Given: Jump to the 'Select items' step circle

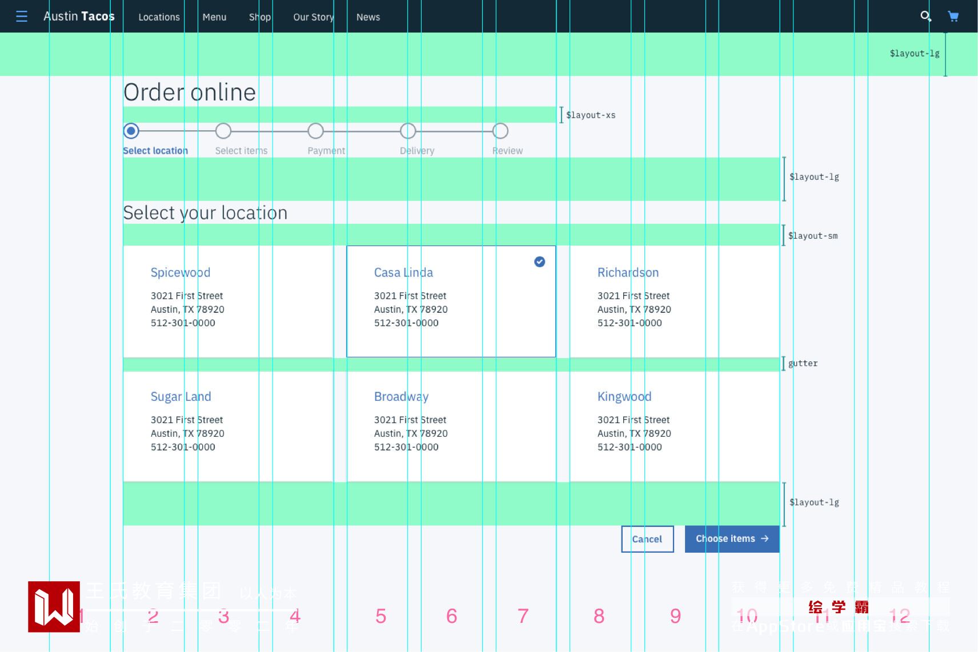Looking at the screenshot, I should [223, 131].
